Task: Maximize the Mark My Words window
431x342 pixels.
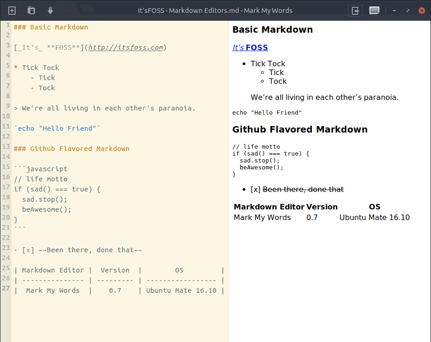Action: (408, 11)
